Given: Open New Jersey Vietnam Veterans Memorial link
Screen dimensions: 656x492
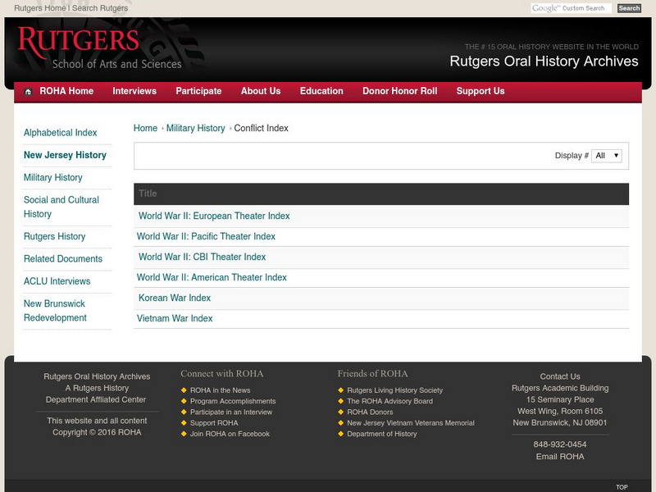Looking at the screenshot, I should point(411,423).
